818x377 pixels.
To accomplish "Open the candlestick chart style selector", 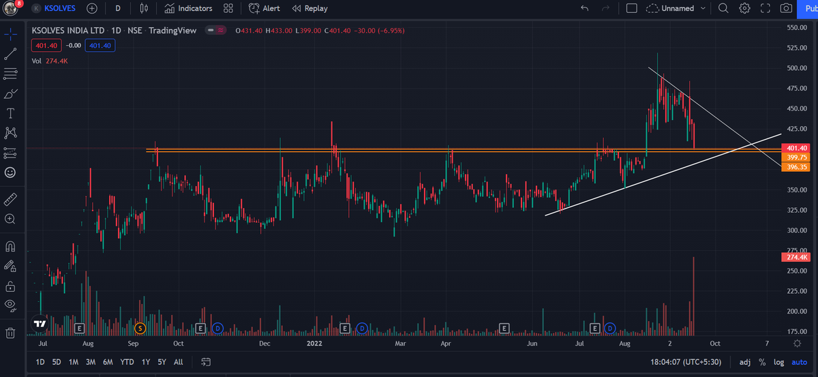I will 143,8.
